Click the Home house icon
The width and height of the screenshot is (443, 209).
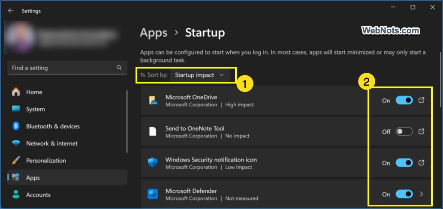pos(16,92)
